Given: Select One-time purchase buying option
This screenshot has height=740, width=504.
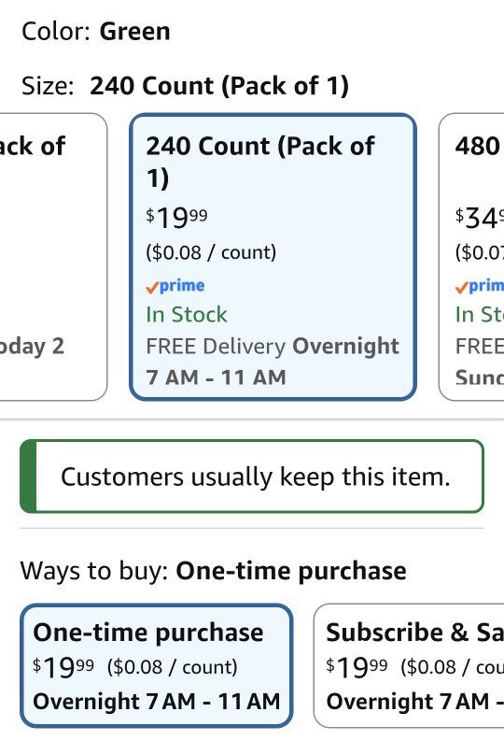Looking at the screenshot, I should coord(157,666).
